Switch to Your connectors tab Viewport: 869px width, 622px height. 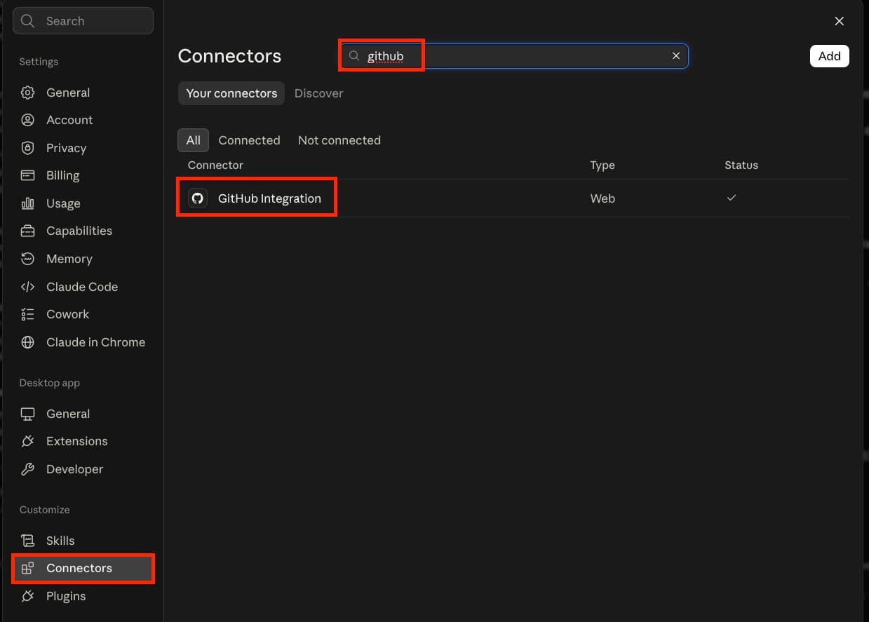[x=231, y=93]
